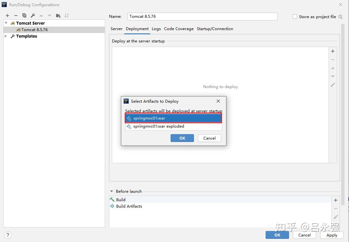This screenshot has width=349, height=242.
Task: Open edit templates wrench icon in toolbar
Action: 33,16
